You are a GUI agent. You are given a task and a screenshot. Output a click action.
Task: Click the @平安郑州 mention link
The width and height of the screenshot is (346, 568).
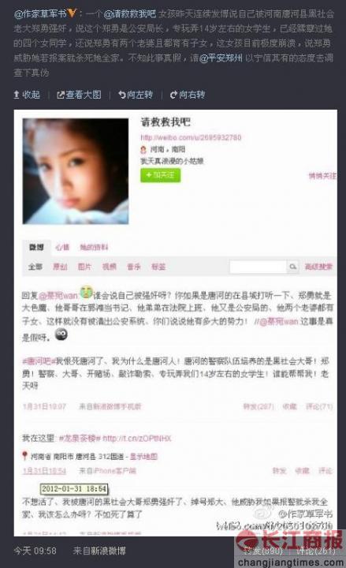point(221,58)
